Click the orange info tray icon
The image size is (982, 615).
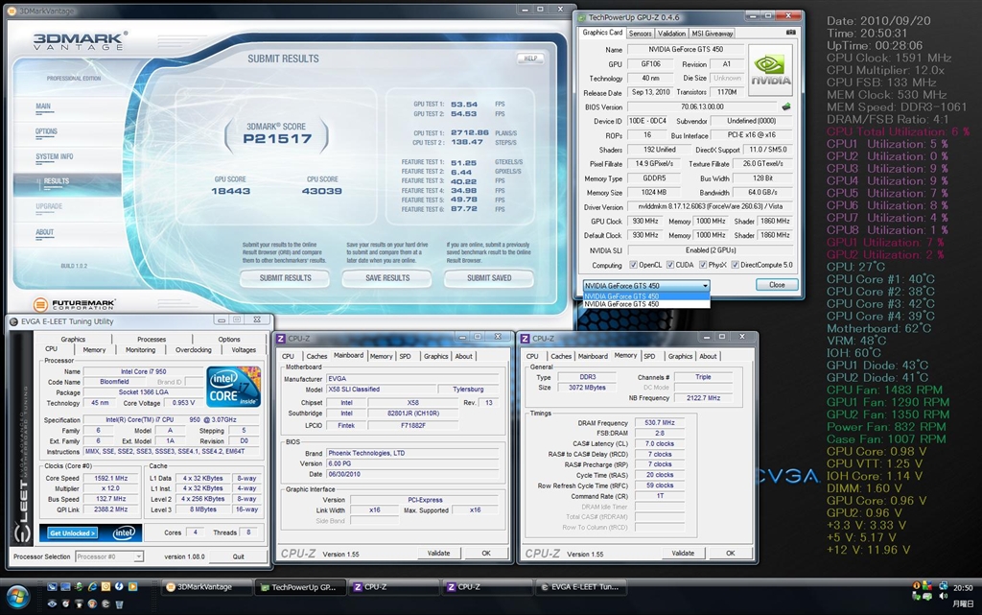click(x=916, y=586)
